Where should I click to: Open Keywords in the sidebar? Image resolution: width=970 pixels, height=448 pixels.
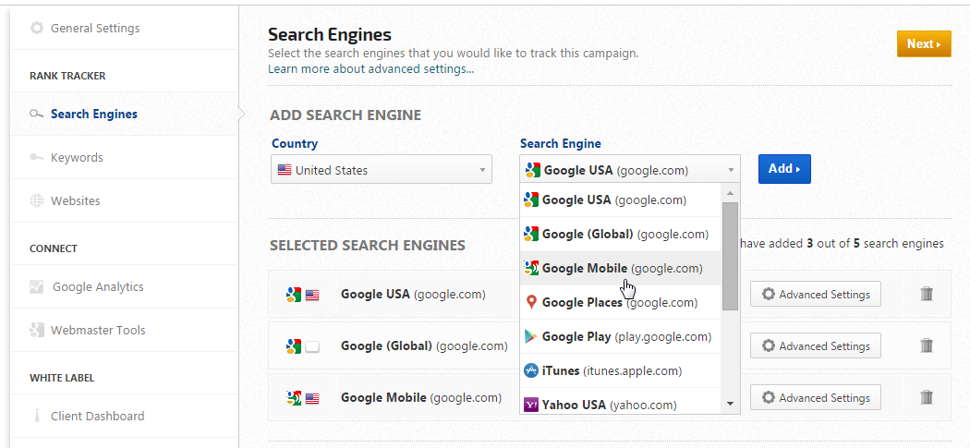coord(77,157)
